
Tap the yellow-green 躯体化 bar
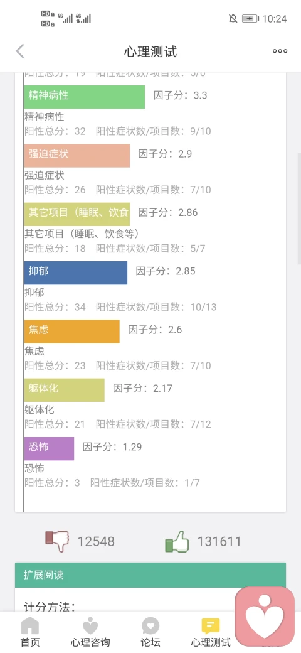pos(65,390)
